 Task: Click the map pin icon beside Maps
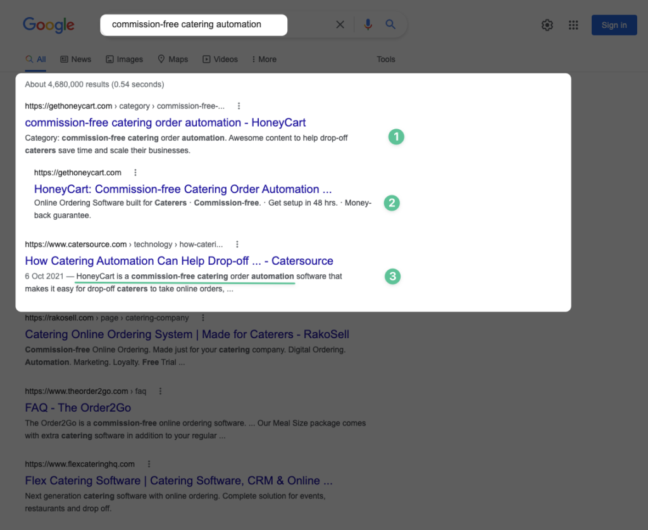coord(161,59)
